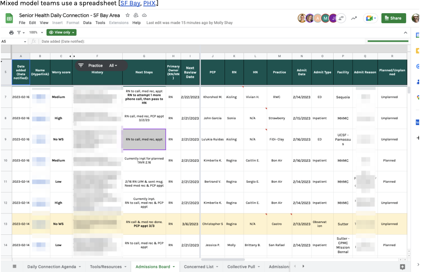The image size is (421, 272).
Task: Open the last edit history link
Action: pos(189,23)
